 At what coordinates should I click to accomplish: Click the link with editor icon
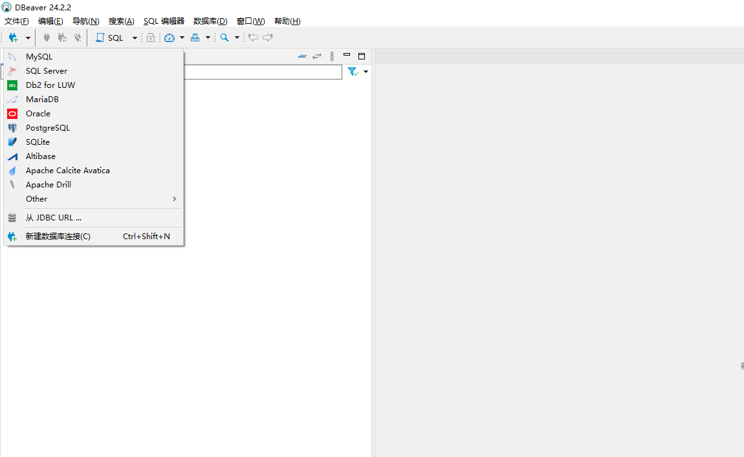tap(317, 56)
